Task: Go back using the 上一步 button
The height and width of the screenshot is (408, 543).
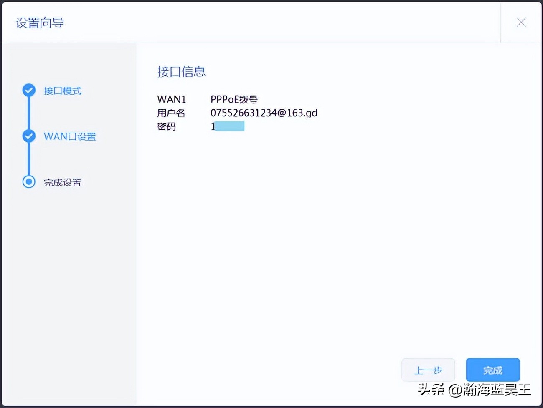Action: tap(428, 370)
